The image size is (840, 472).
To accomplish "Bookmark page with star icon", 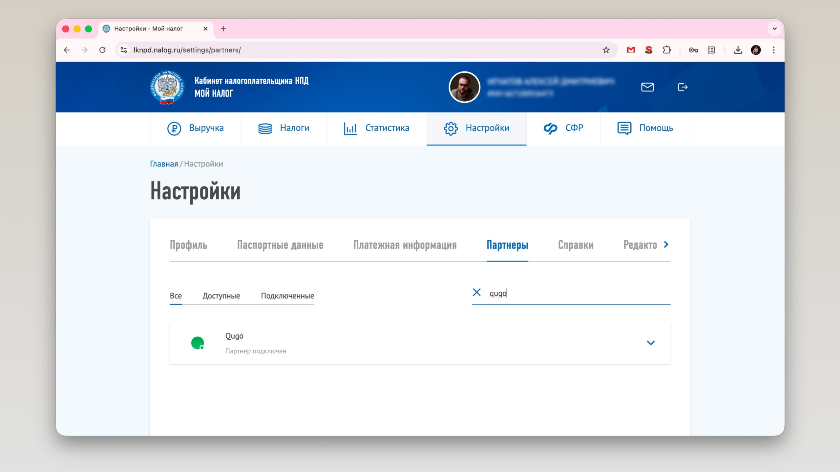I will 606,50.
